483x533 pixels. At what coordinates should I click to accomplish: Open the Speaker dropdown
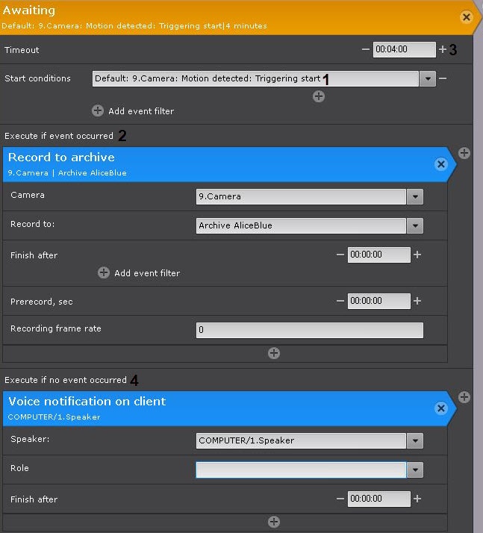point(416,440)
